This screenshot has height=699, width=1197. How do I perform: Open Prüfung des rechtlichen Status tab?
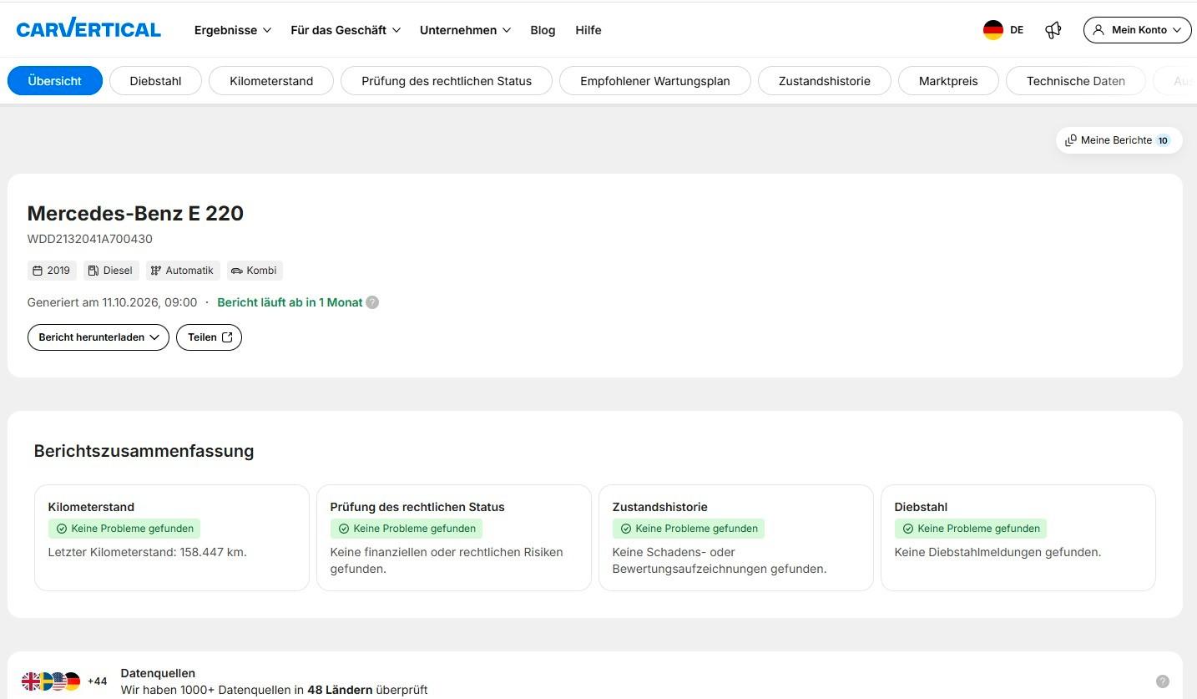(447, 81)
